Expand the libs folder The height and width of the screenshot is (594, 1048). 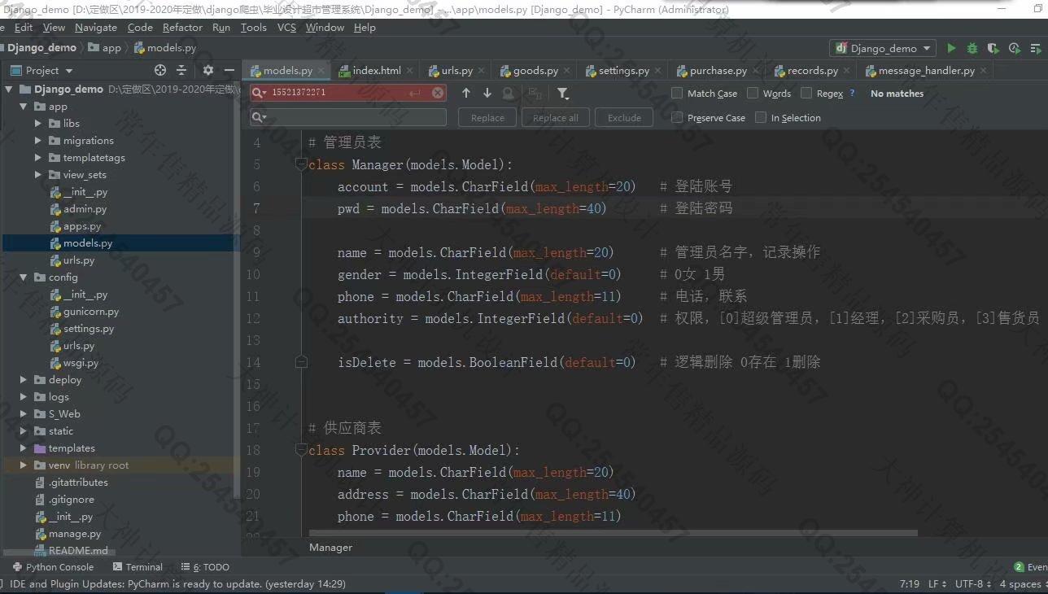(38, 124)
